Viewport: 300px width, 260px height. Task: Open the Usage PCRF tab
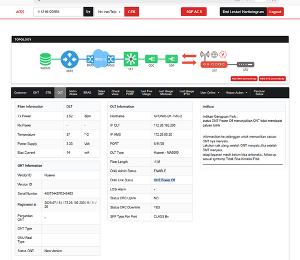pos(130,92)
